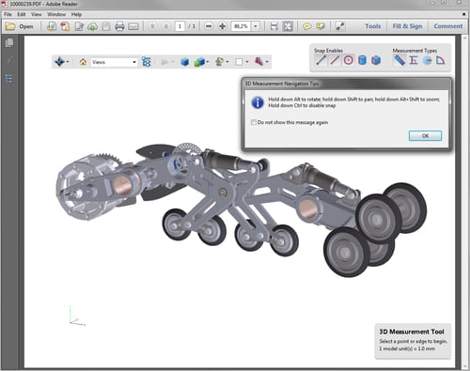Open the Attachments side panel icon
Image resolution: width=470 pixels, height=371 pixels.
pyautogui.click(x=9, y=61)
